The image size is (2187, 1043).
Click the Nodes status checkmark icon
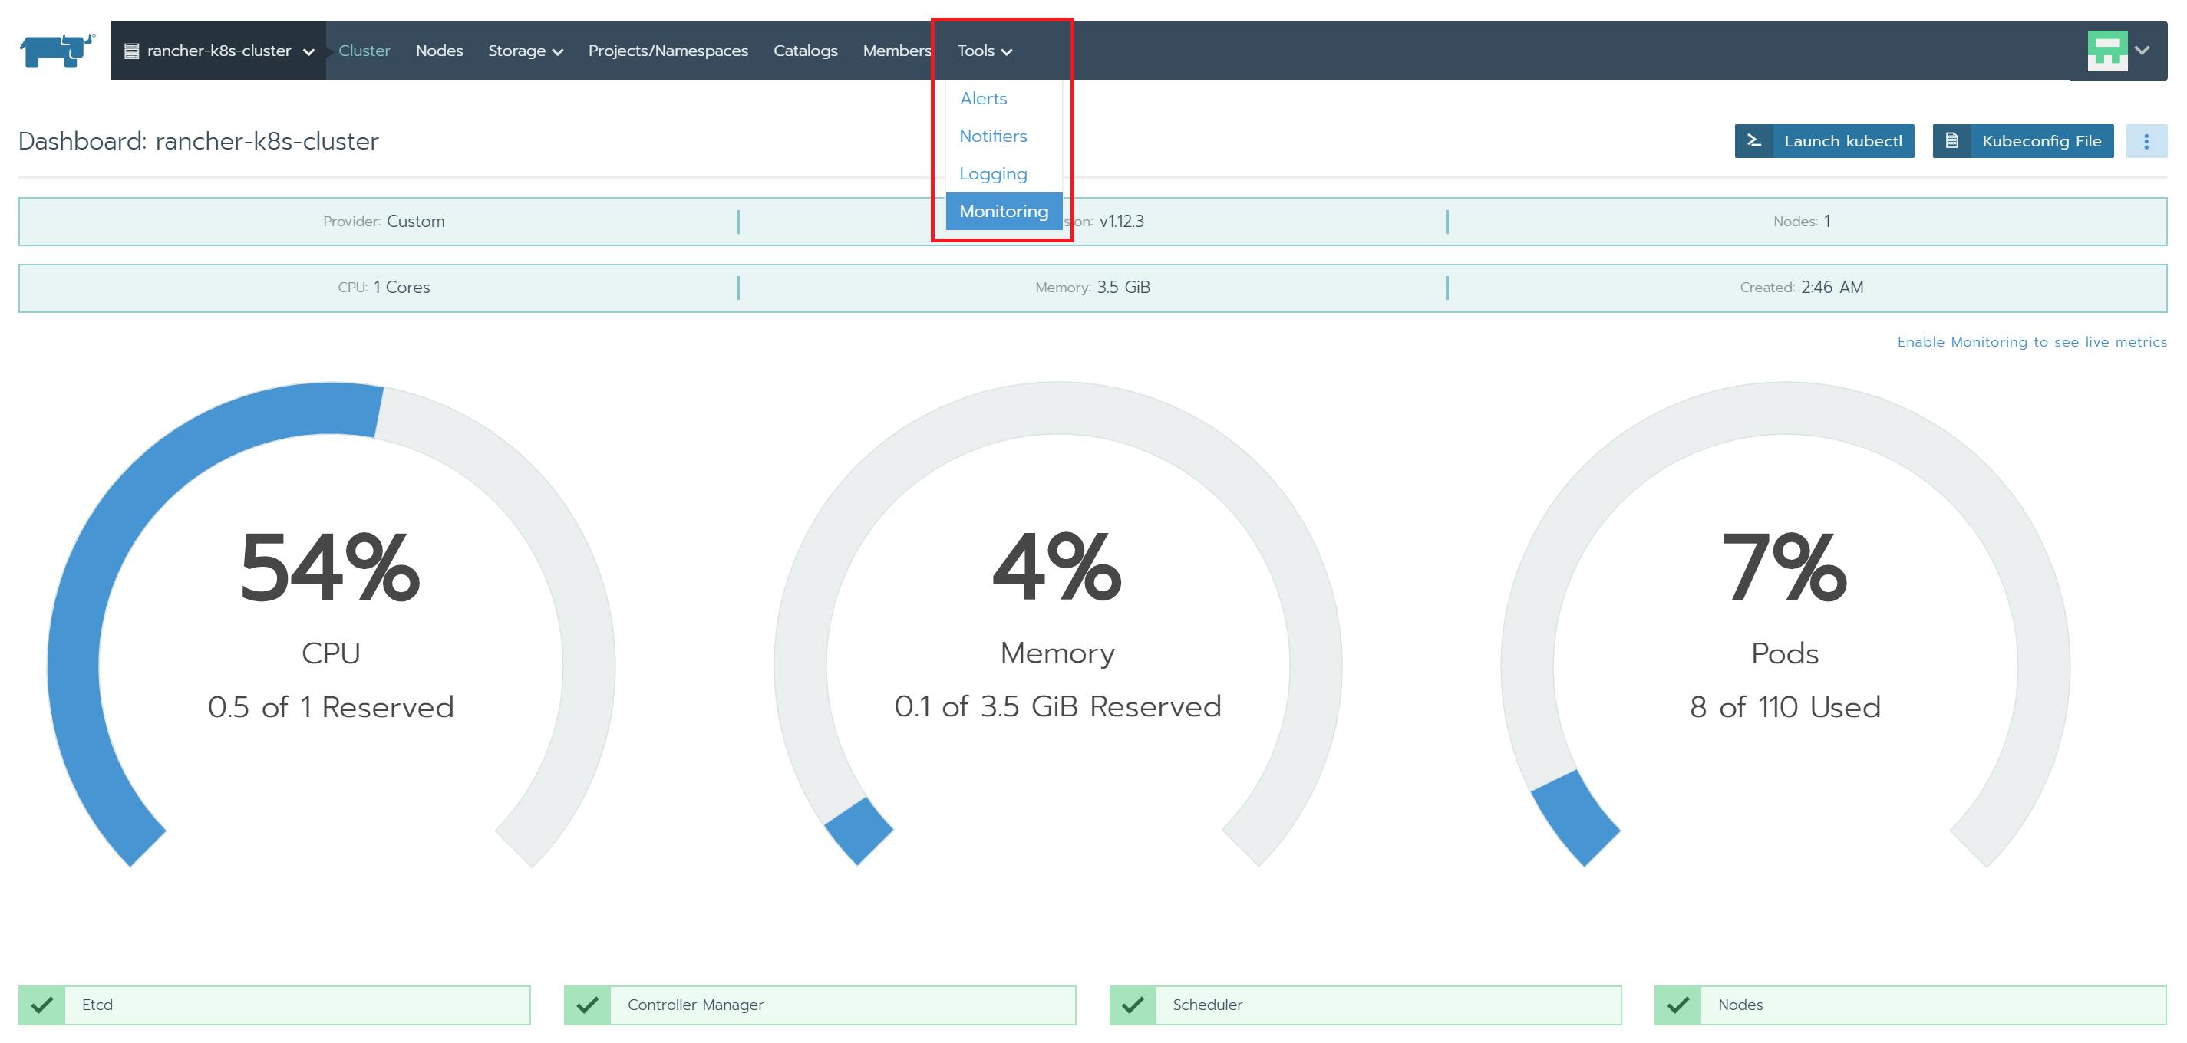(x=1677, y=1005)
